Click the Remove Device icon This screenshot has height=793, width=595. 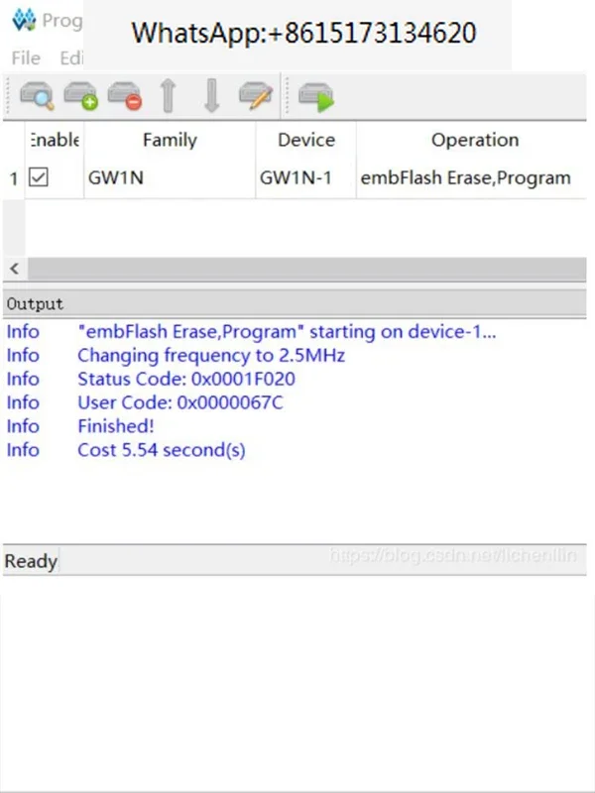coord(125,95)
